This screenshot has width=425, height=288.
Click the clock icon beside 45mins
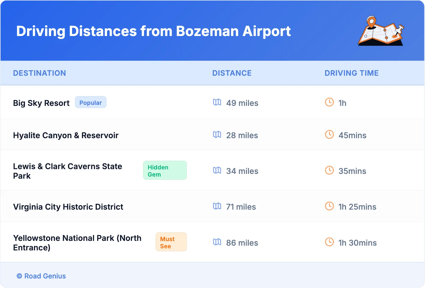(x=329, y=134)
